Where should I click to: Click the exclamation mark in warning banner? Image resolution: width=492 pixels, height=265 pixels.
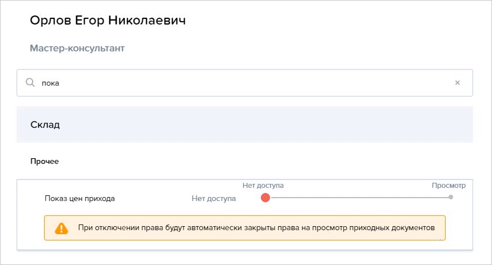click(x=62, y=229)
